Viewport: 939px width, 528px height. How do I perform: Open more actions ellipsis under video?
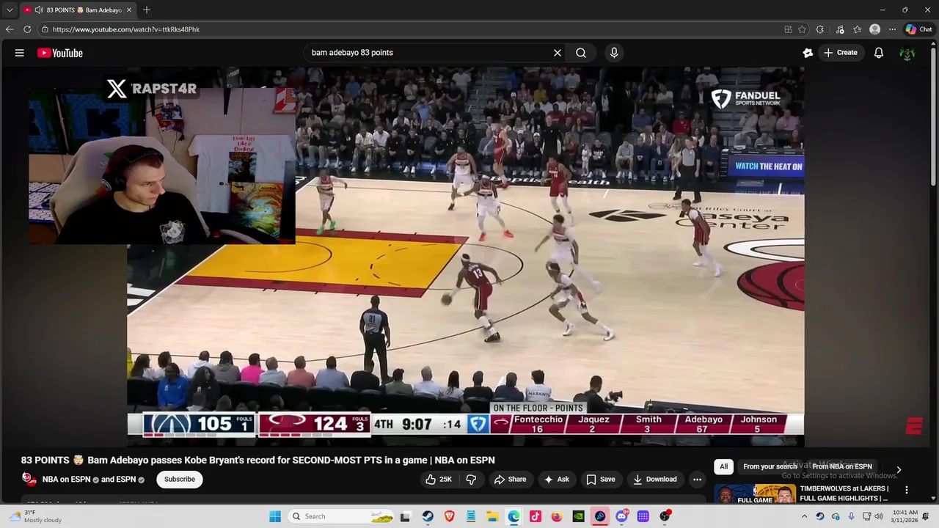[x=698, y=480]
